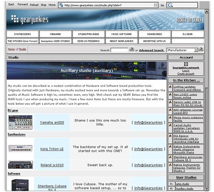Click the Stop loading button
The image size is (214, 192).
coord(43,5)
